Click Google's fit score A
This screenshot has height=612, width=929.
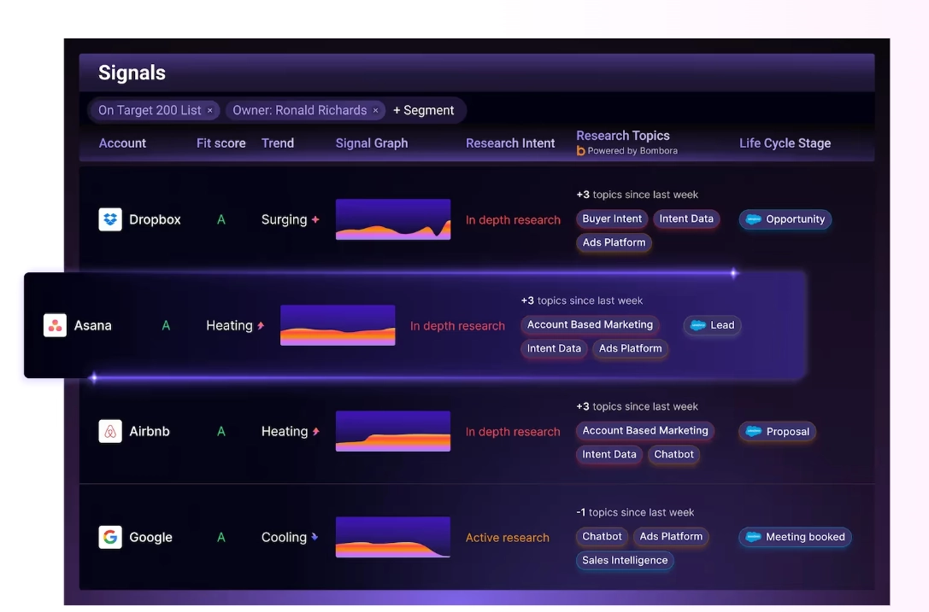pos(221,538)
